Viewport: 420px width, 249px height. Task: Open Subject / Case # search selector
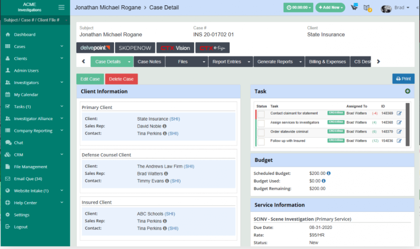[35, 20]
